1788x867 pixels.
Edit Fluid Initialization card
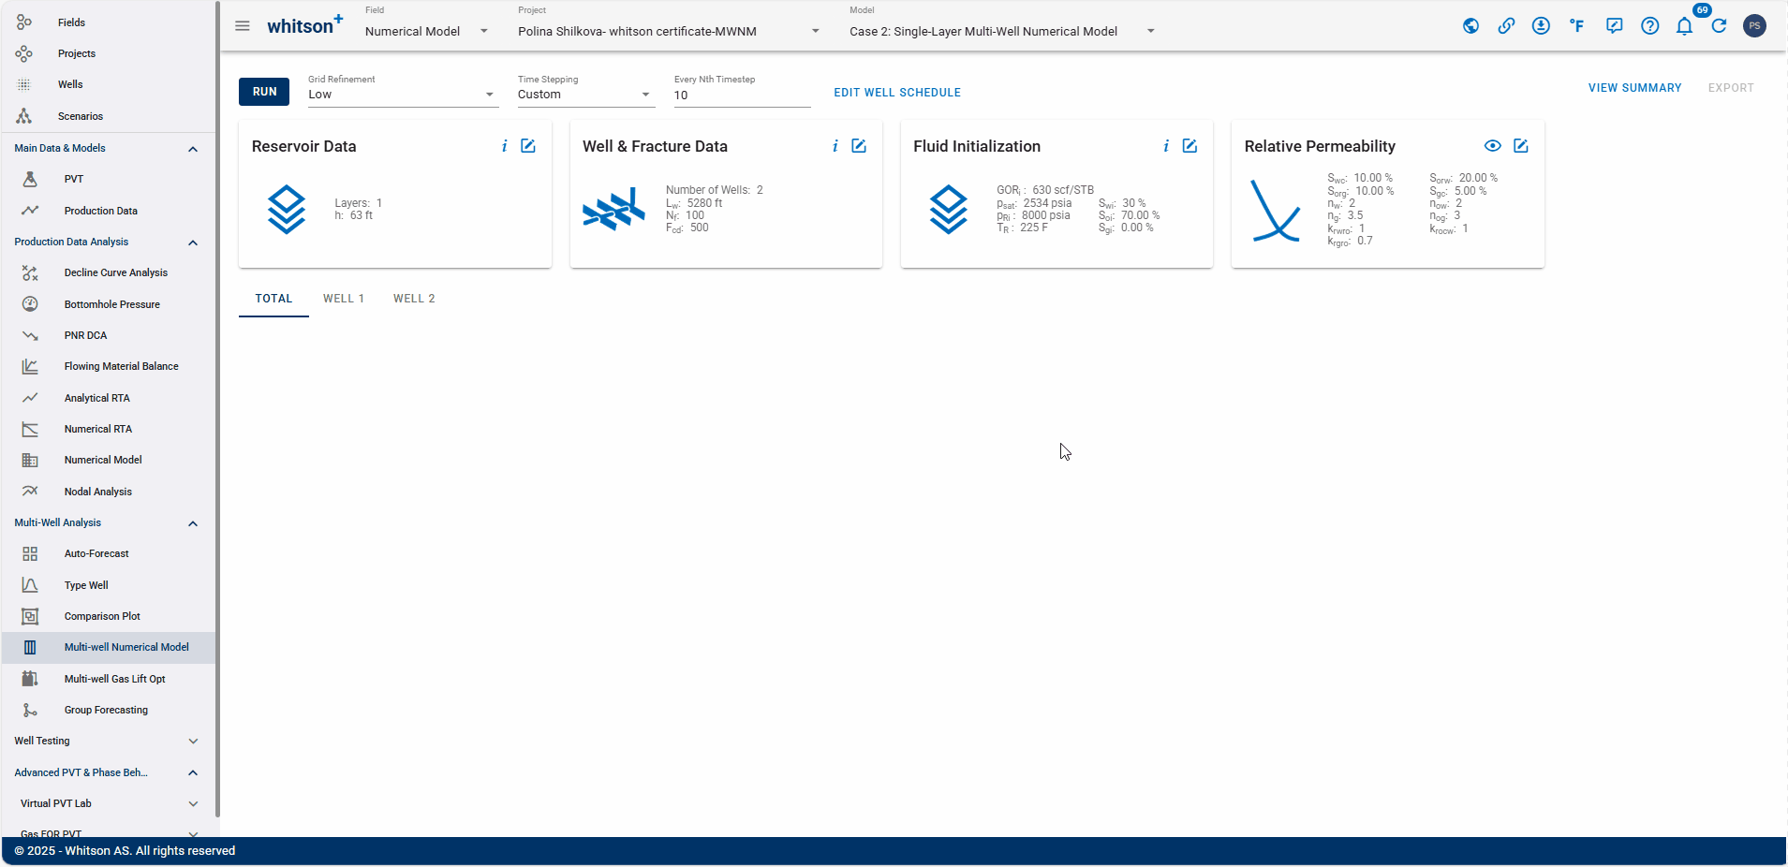click(x=1190, y=146)
